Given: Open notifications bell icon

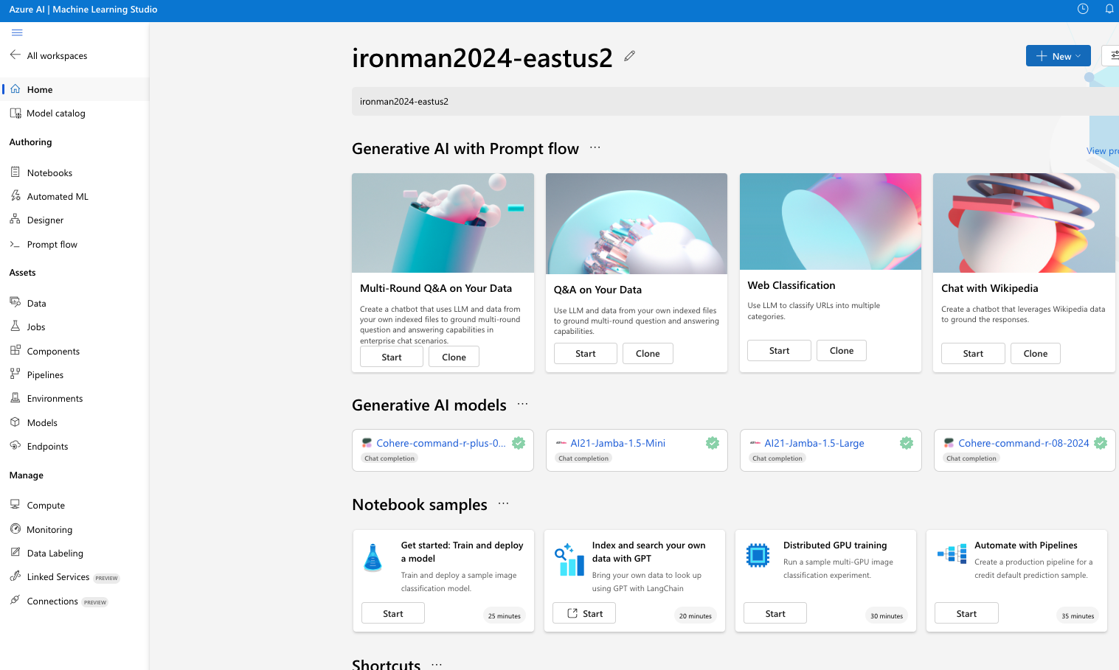Looking at the screenshot, I should click(1109, 9).
